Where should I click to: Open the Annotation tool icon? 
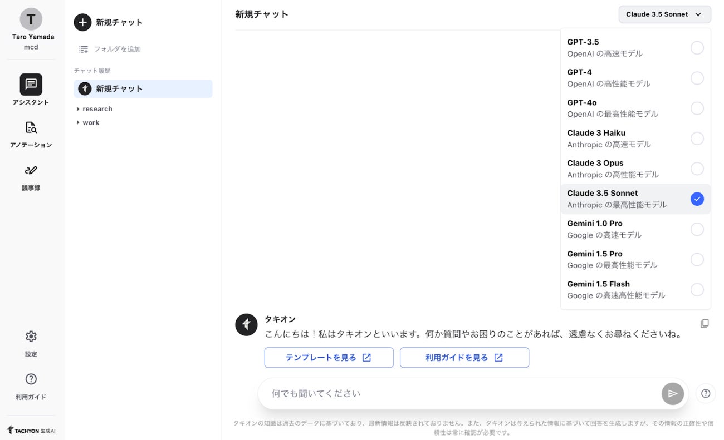pyautogui.click(x=31, y=127)
